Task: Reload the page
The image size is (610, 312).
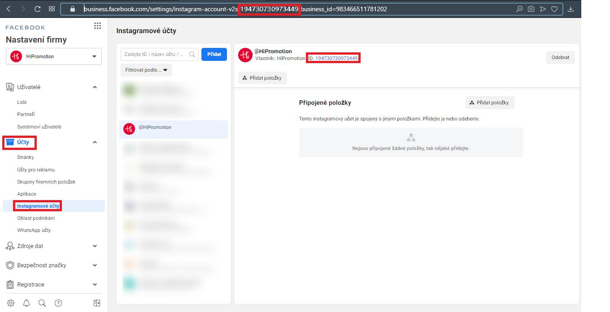Action: point(37,9)
